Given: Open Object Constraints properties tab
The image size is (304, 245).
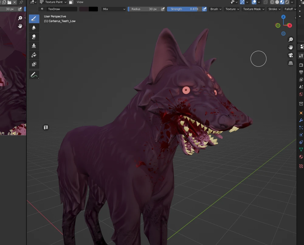Looking at the screenshot, I should 301,142.
